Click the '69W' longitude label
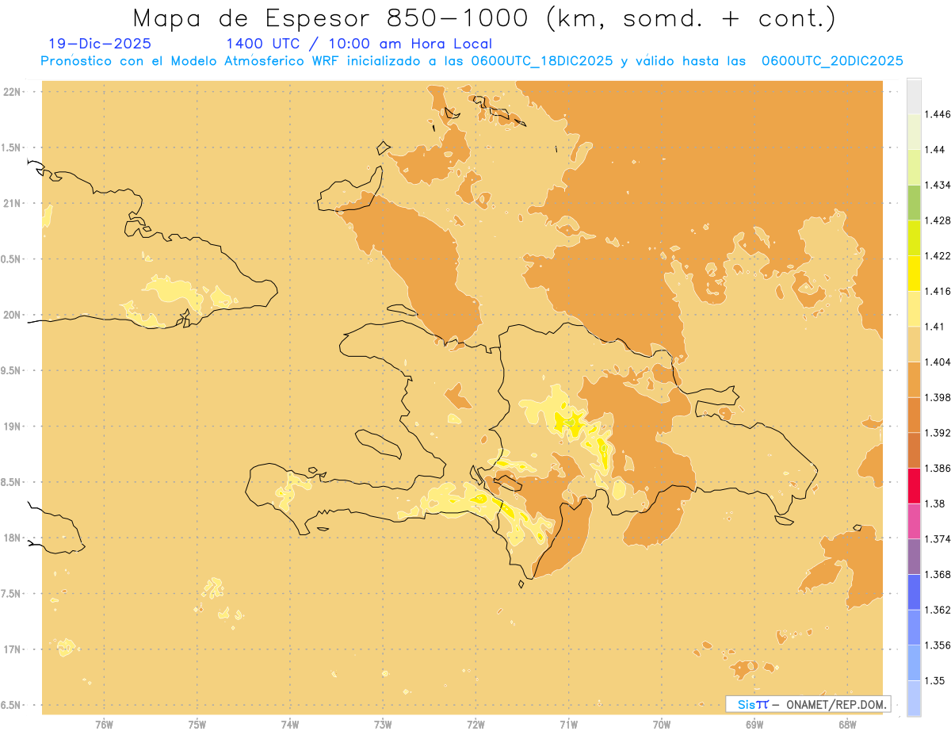 point(754,724)
